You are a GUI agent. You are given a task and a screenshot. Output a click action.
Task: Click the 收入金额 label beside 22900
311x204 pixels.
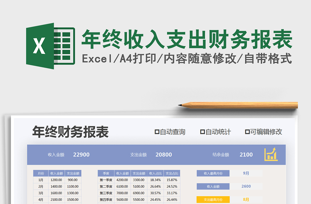(56, 154)
